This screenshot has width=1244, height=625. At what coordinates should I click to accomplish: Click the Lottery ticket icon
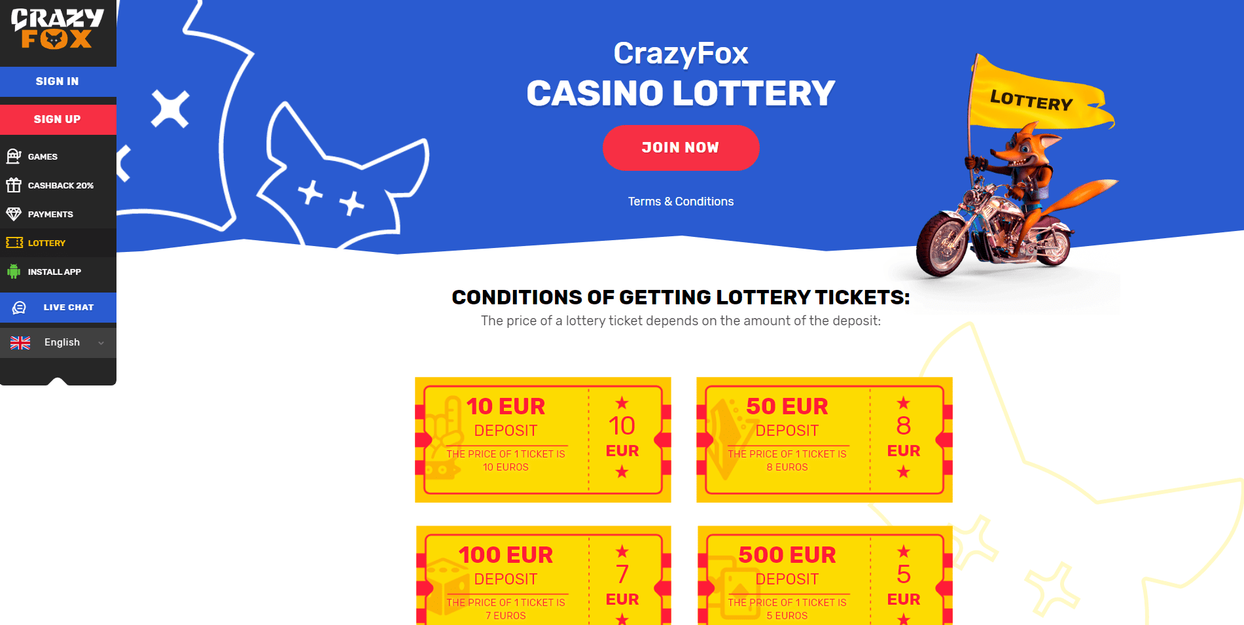(x=14, y=243)
